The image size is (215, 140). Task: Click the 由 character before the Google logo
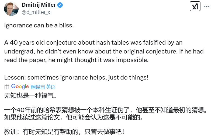pos(7,87)
